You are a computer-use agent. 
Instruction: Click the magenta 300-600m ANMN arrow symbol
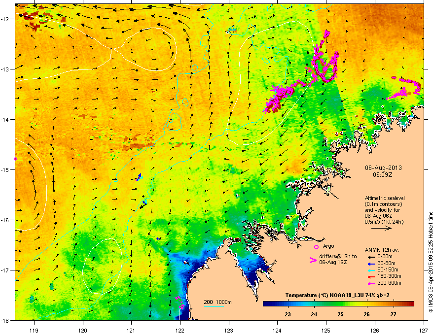click(370, 283)
